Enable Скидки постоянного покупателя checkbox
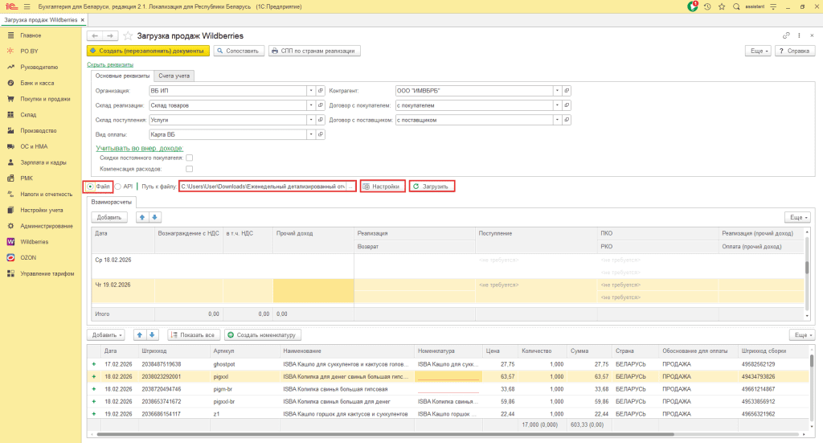 pyautogui.click(x=189, y=158)
